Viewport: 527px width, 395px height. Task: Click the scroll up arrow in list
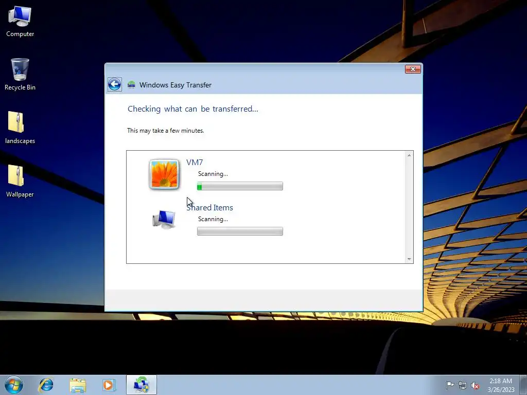click(x=409, y=155)
